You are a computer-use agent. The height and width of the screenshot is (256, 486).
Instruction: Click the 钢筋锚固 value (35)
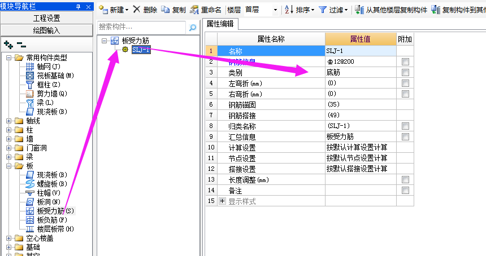[x=361, y=104]
